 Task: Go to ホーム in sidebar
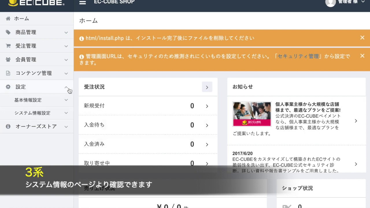click(x=37, y=18)
